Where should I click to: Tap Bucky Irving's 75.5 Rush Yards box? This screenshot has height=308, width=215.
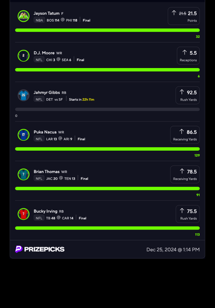point(187,214)
